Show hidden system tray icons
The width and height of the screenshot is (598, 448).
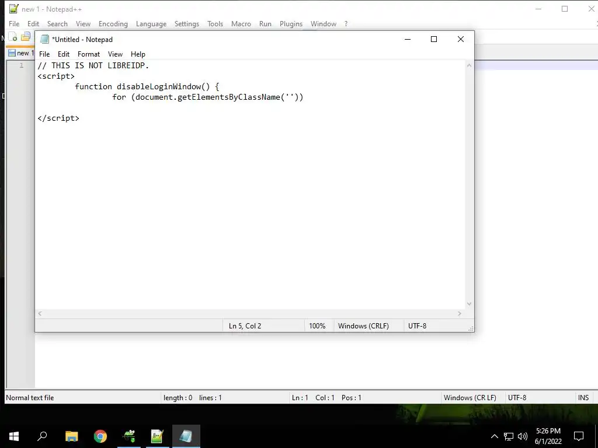pyautogui.click(x=494, y=436)
